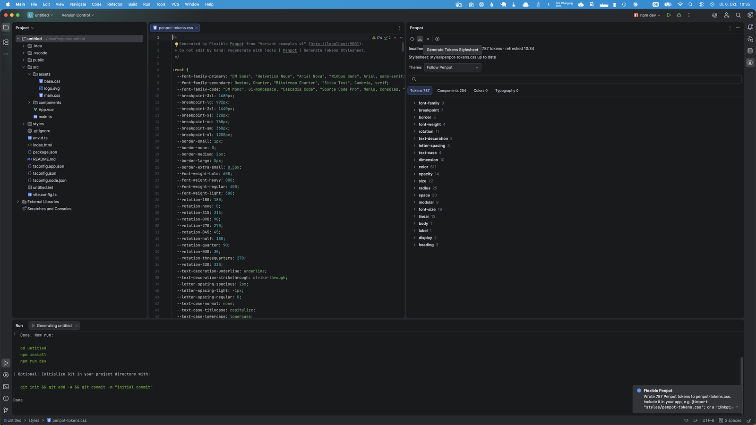Open the Terminal tool window icon
This screenshot has width=756, height=425.
(x=6, y=387)
